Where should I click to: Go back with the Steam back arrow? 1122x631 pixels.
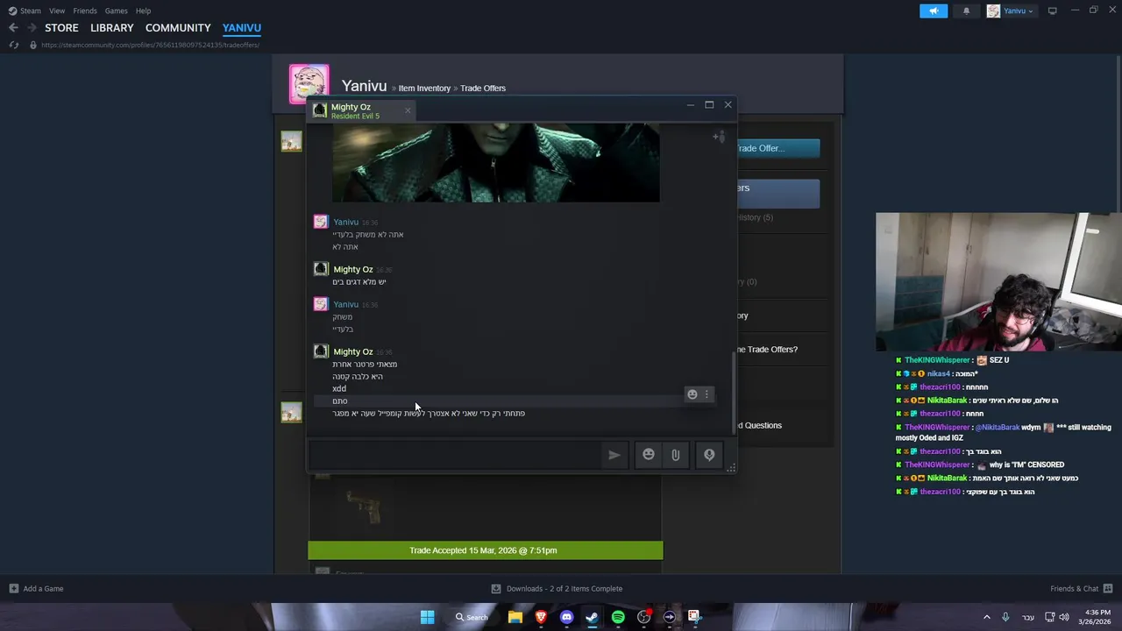tap(13, 28)
